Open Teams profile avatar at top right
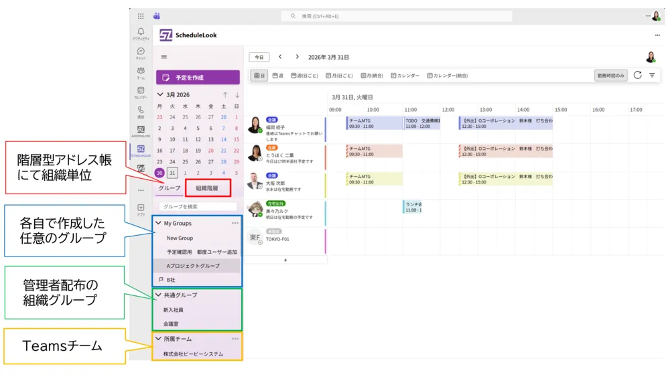670x377 pixels. point(656,16)
